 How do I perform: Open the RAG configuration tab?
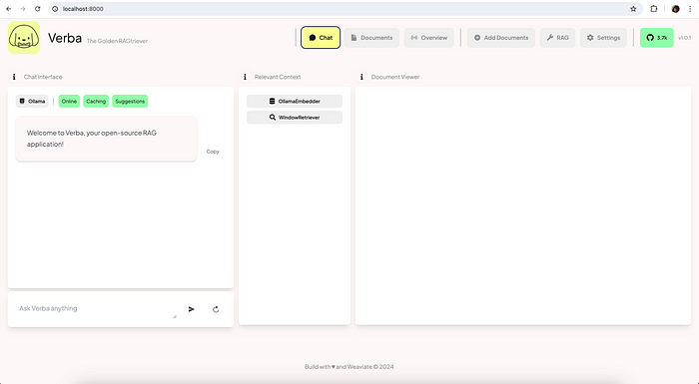(557, 38)
